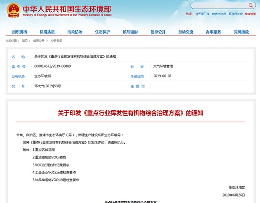Image resolution: width=260 pixels, height=203 pixels.
Task: Click 信息公开 in the breadcrumb trail
Action: point(39,40)
